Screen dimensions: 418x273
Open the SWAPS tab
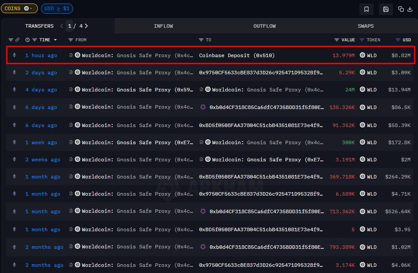[x=366, y=26]
